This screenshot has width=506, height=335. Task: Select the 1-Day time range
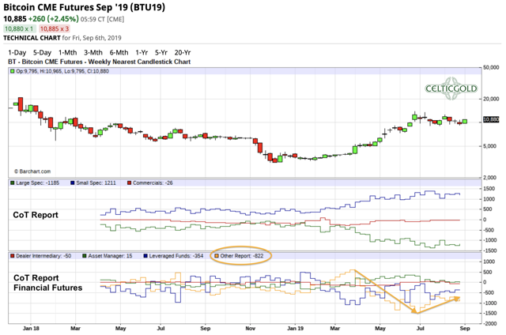[16, 52]
